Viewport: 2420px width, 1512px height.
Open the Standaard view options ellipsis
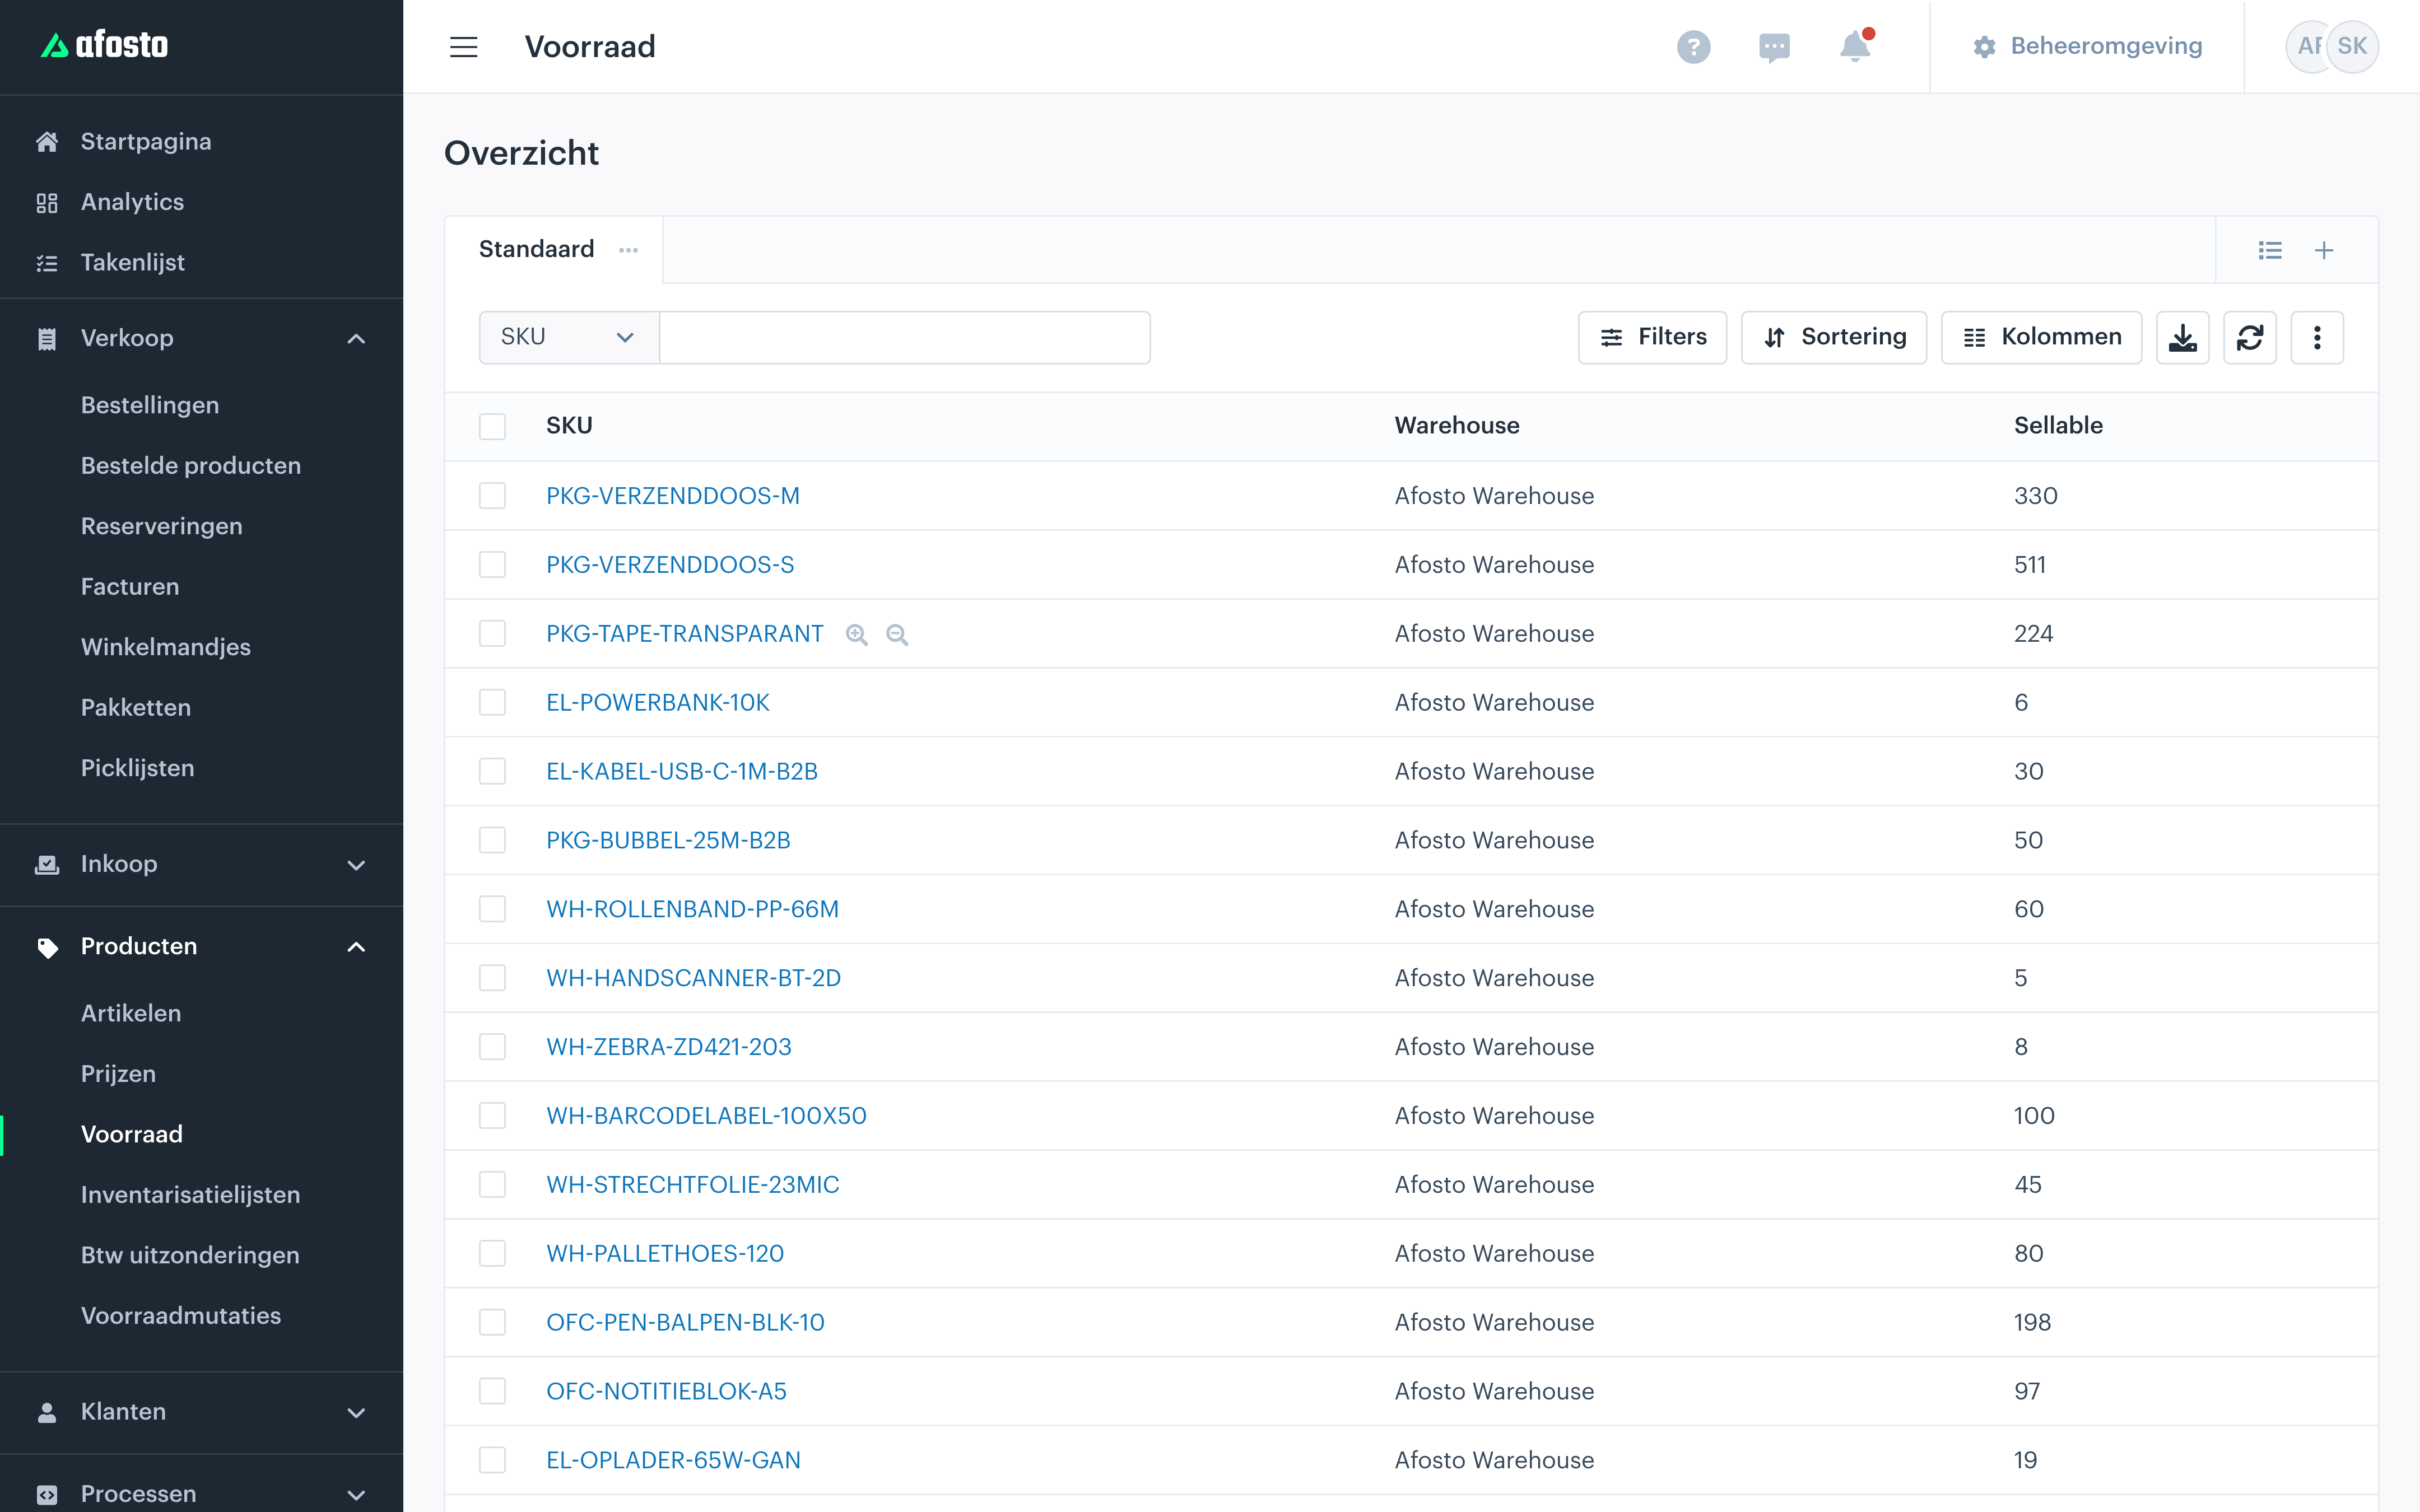628,250
